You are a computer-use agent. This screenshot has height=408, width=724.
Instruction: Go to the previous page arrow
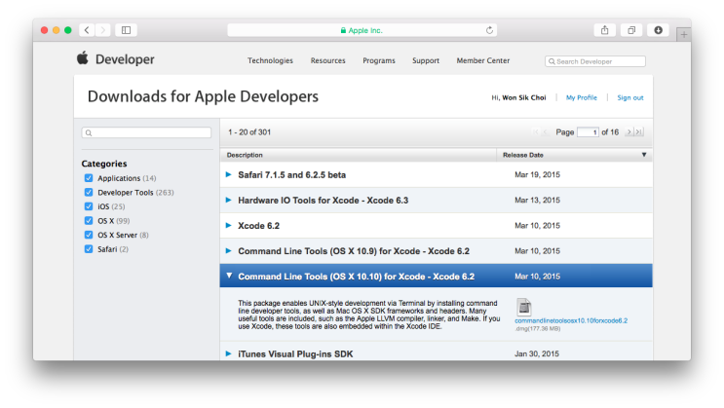click(546, 132)
